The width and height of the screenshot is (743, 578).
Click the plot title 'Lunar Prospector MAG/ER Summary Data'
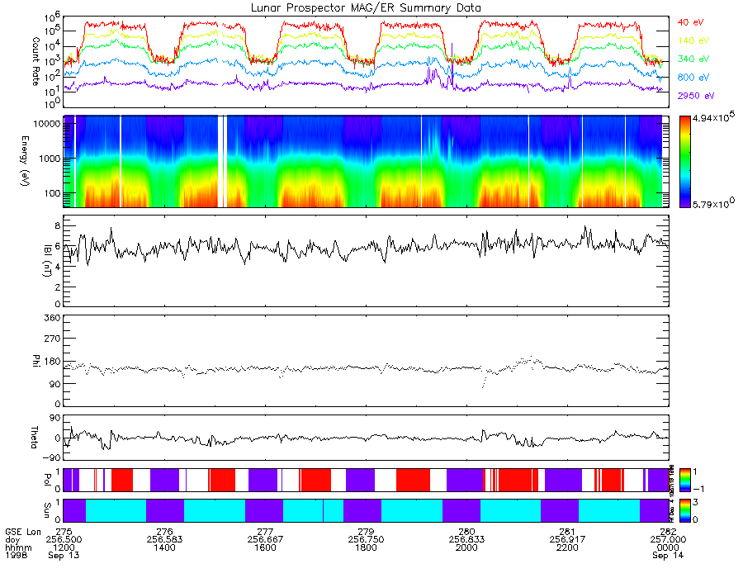point(366,8)
